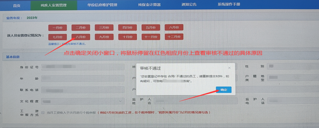Click the 年龄 input field
319x128 pixels.
(x=83, y=78)
